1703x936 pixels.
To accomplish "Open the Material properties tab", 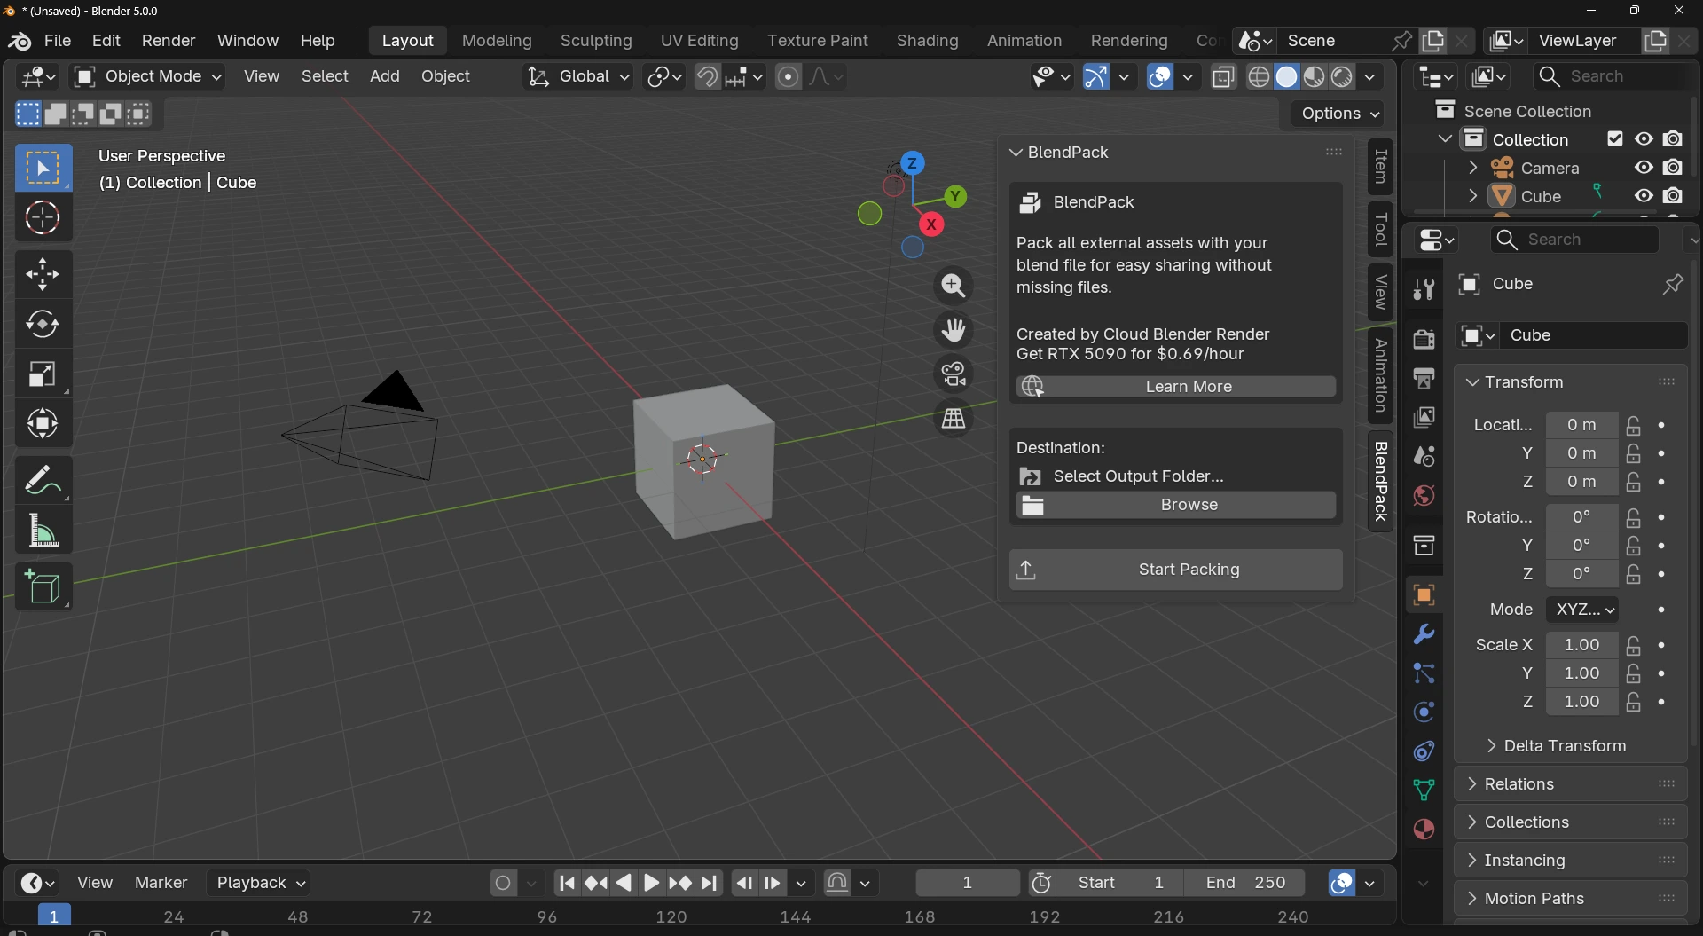I will coord(1424,830).
